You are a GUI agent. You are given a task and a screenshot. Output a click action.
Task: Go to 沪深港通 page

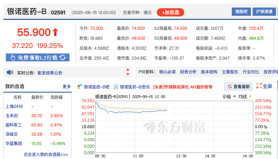pyautogui.click(x=265, y=12)
